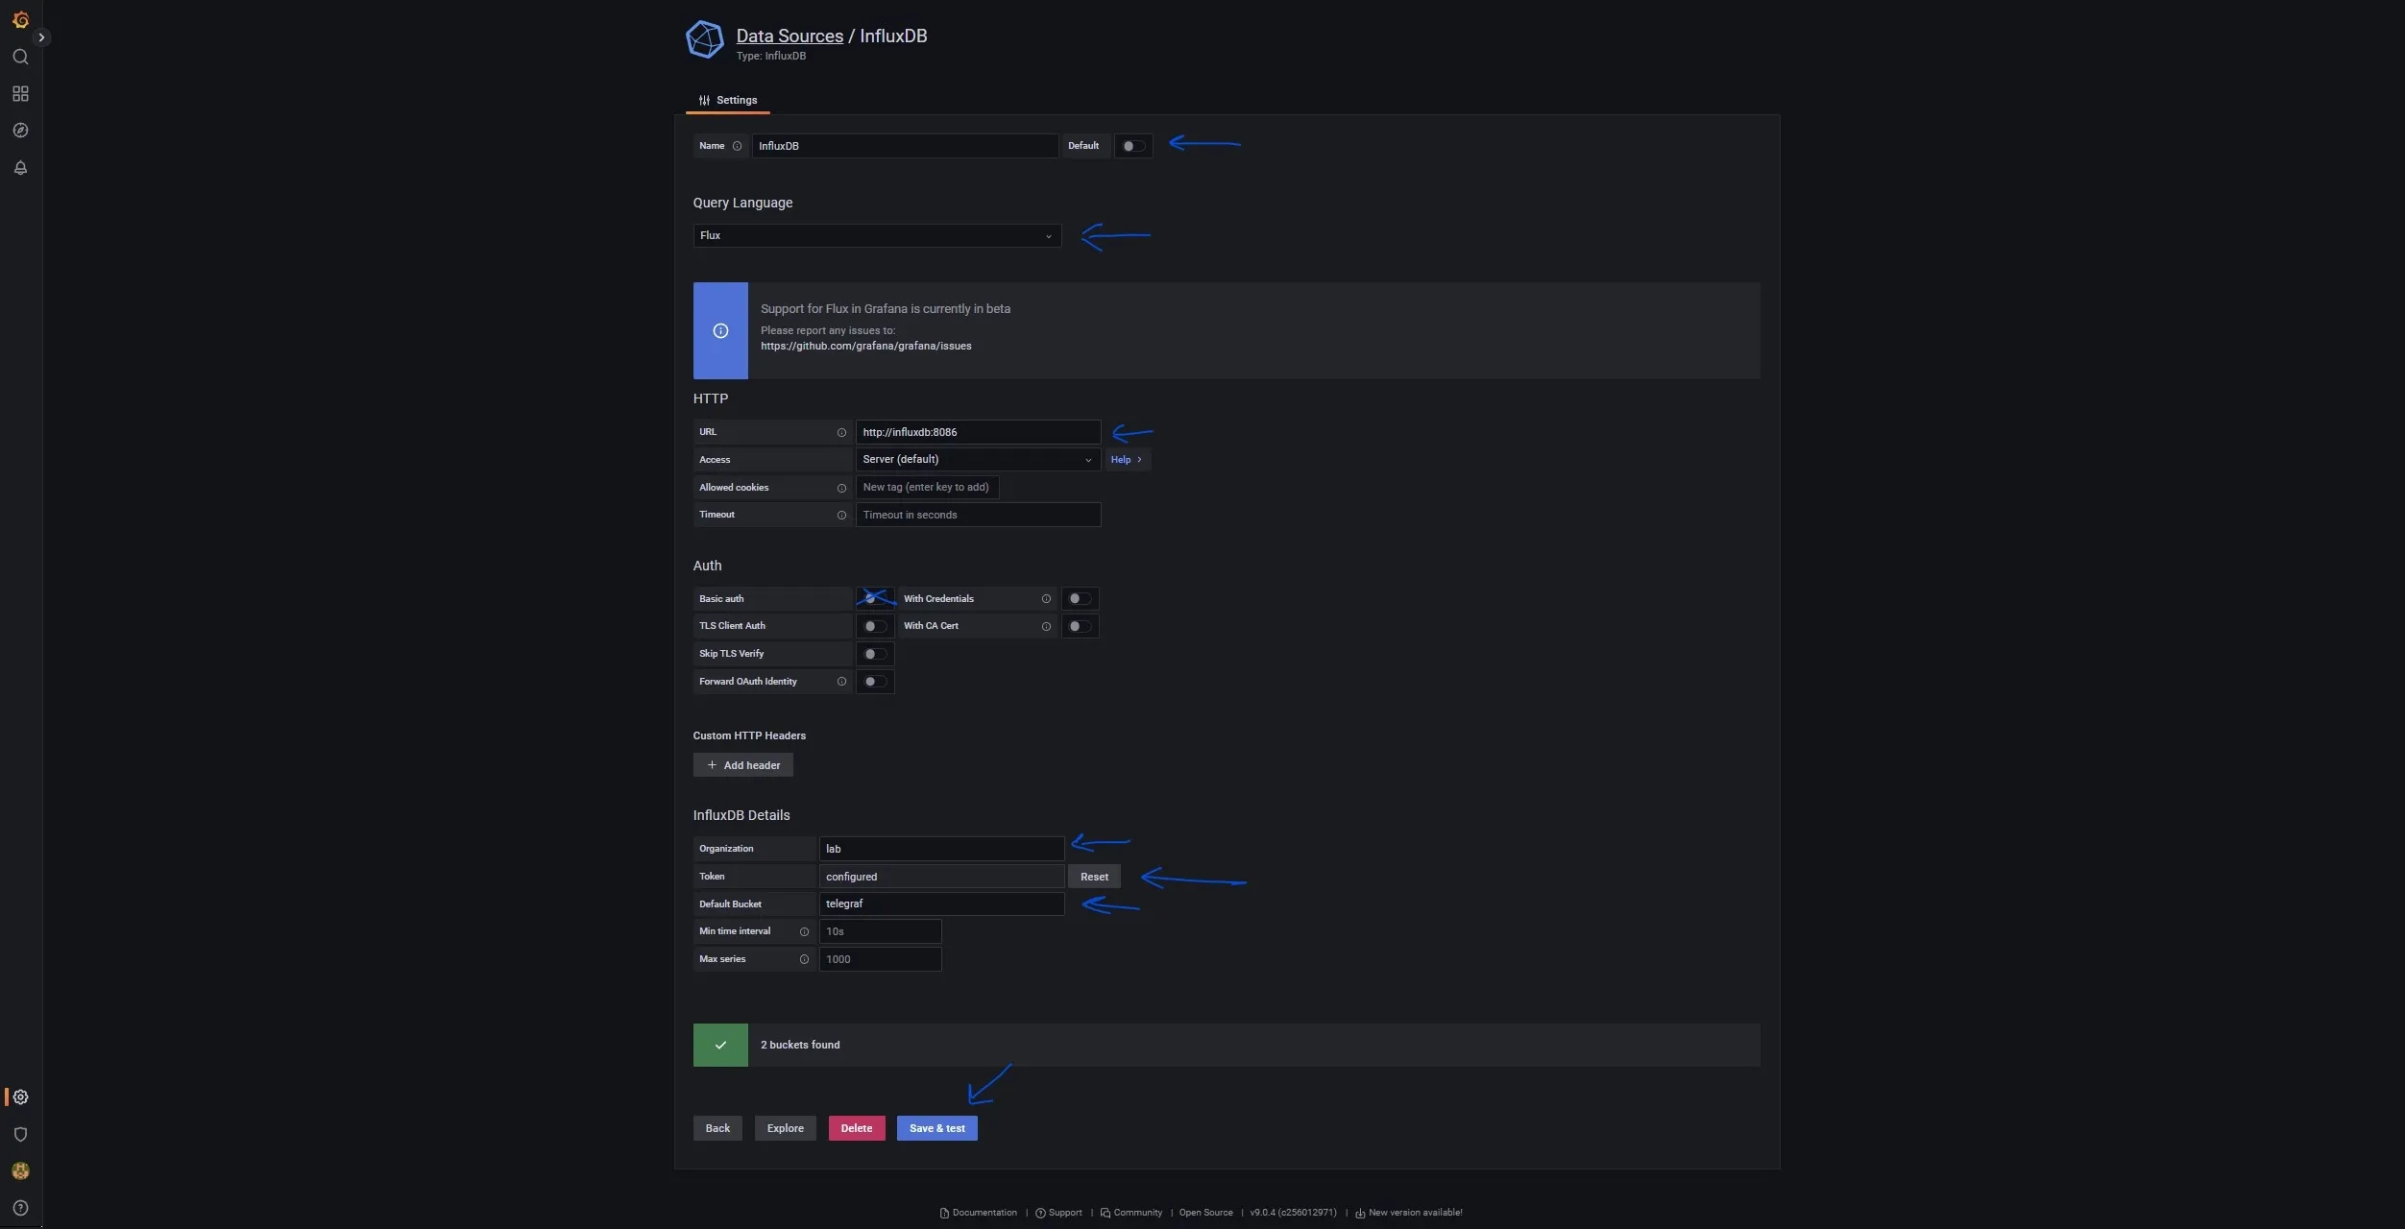Click the Save & test button
This screenshot has width=2405, height=1229.
(937, 1128)
